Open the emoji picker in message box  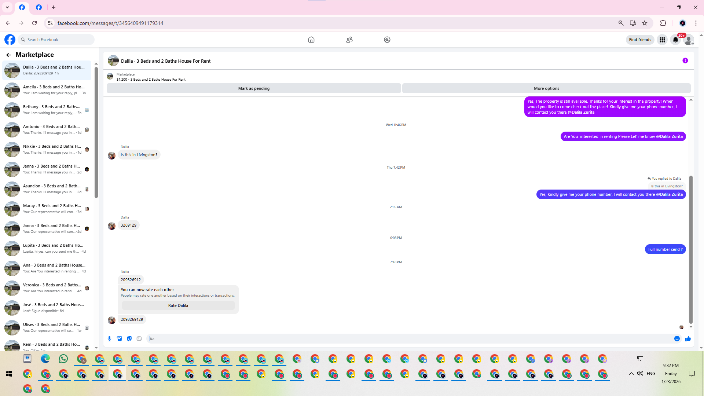(x=677, y=339)
